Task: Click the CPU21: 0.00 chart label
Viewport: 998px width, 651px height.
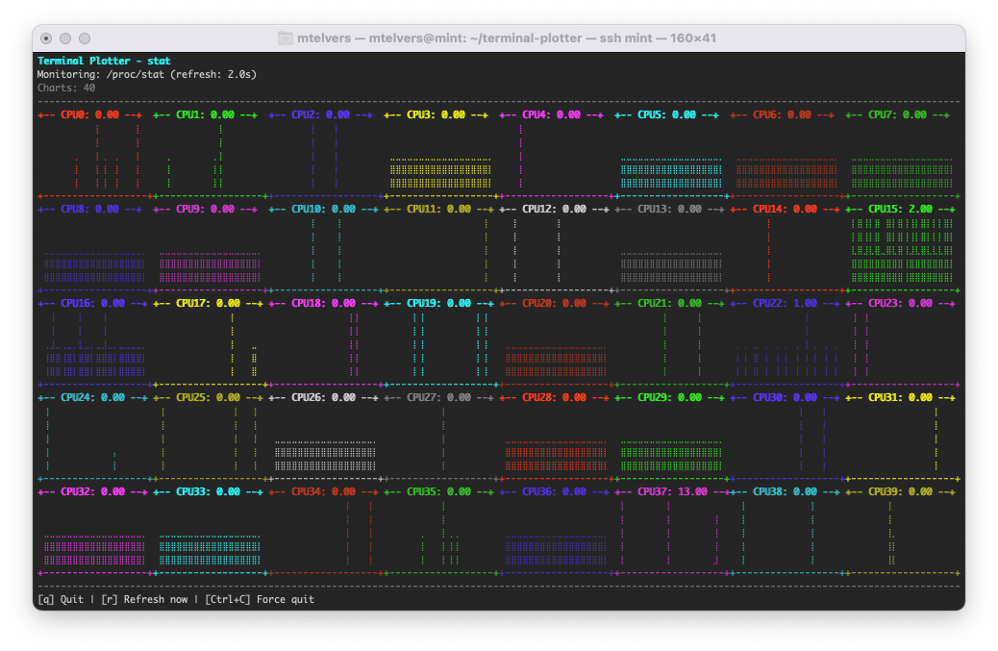Action: [669, 304]
